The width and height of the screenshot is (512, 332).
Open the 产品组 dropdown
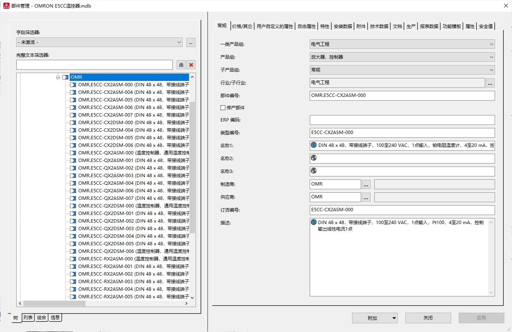[x=491, y=57]
